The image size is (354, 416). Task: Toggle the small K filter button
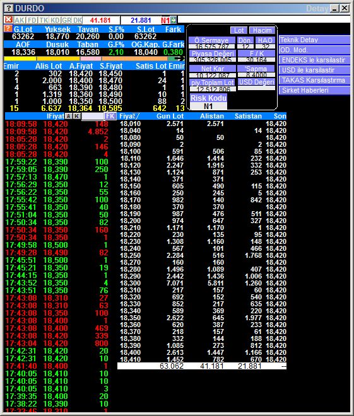[77, 116]
